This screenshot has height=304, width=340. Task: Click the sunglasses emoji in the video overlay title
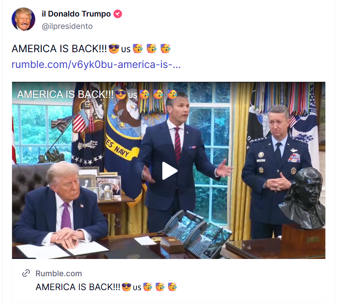pyautogui.click(x=121, y=95)
